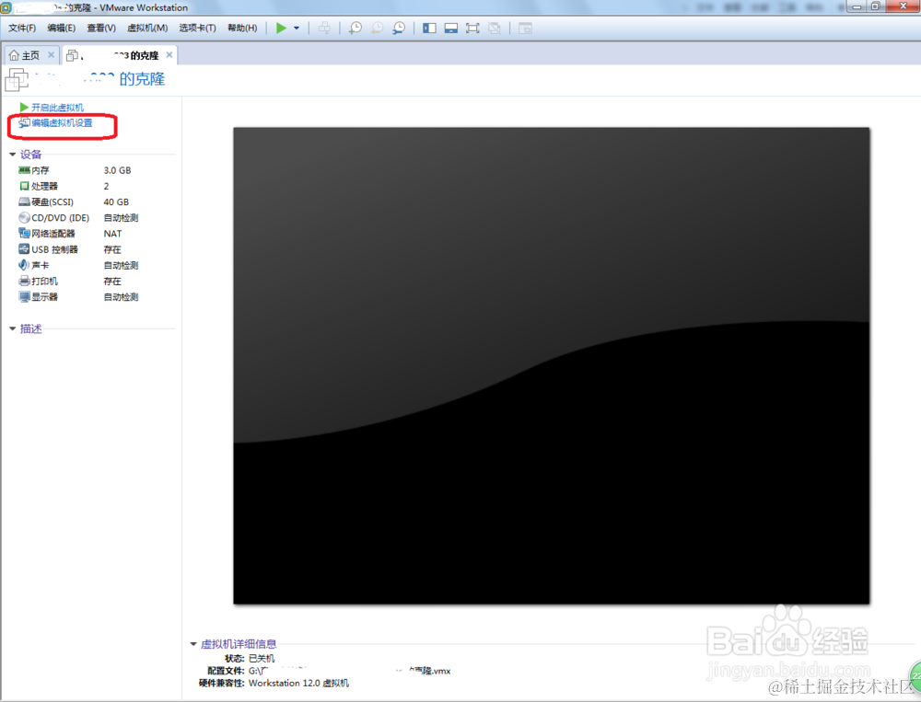
Task: Select the 3.0 GB memory value
Action: 118,170
